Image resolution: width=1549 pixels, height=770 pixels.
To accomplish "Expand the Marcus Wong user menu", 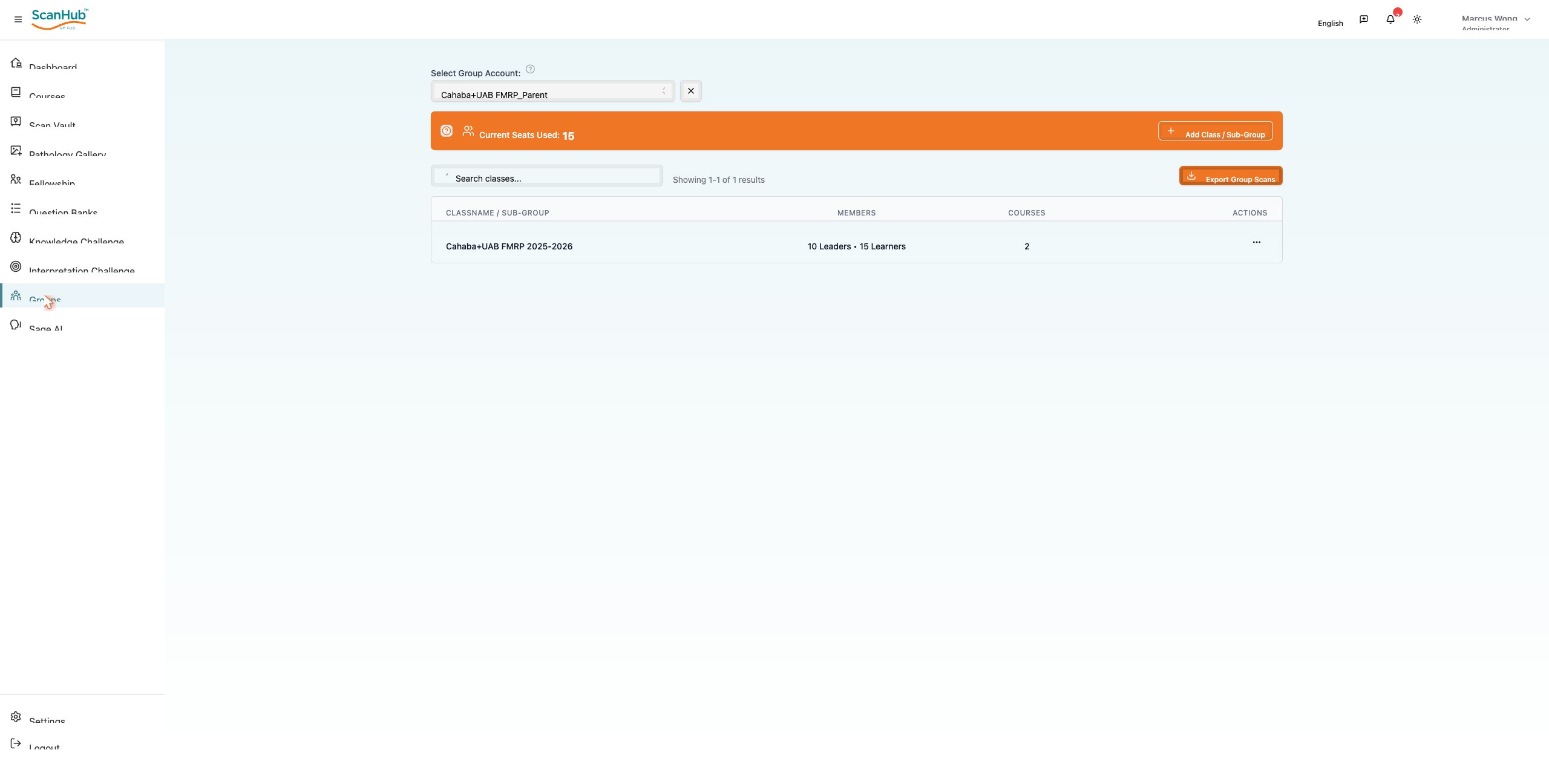I will (x=1496, y=21).
